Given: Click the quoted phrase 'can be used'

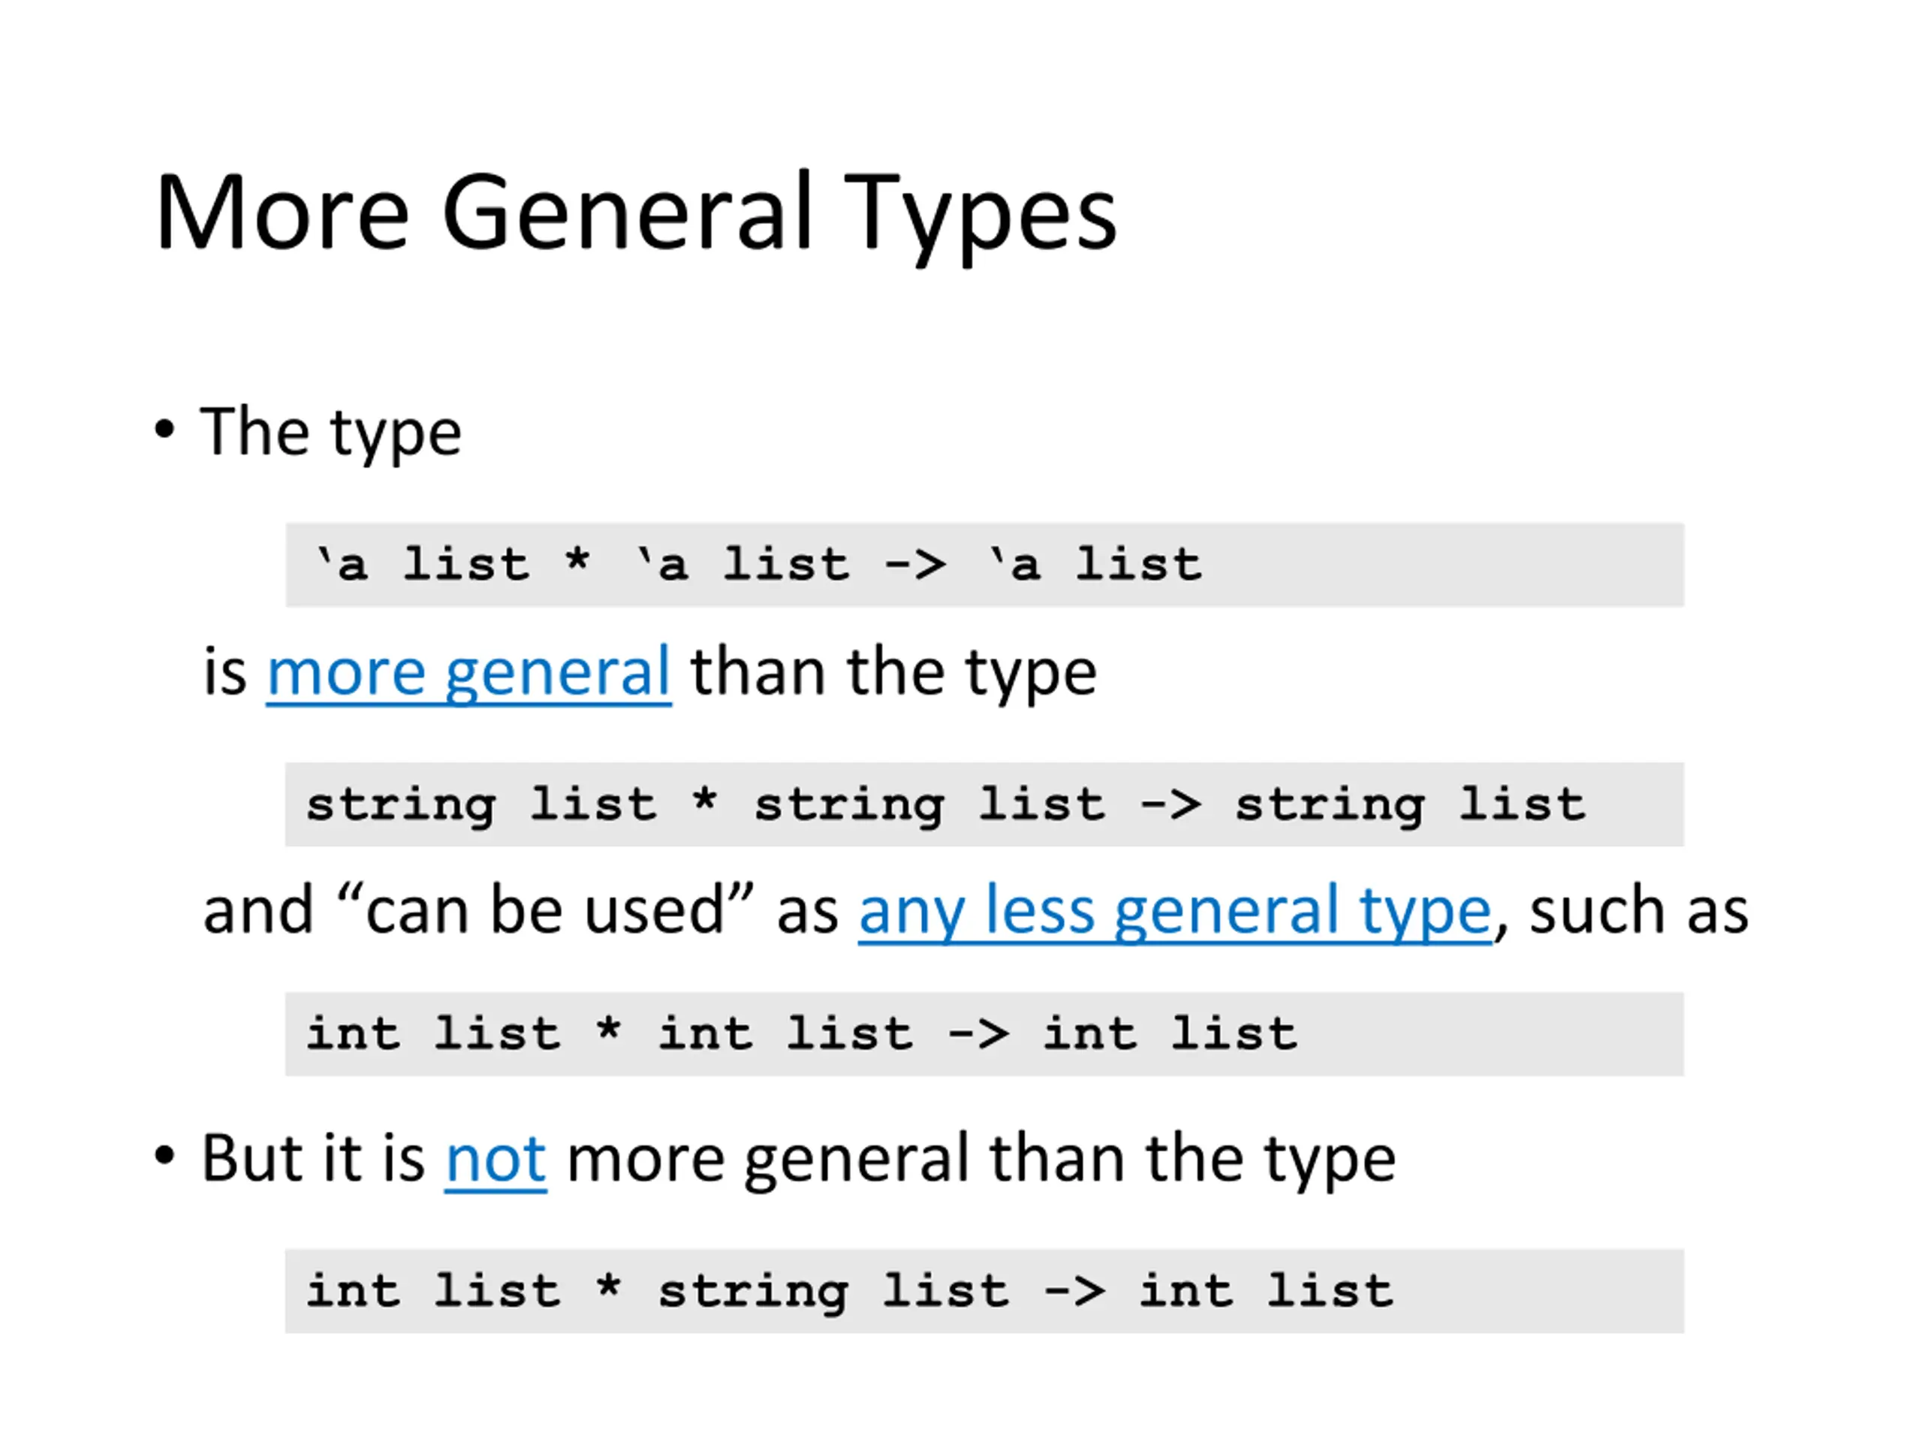Looking at the screenshot, I should tap(545, 910).
